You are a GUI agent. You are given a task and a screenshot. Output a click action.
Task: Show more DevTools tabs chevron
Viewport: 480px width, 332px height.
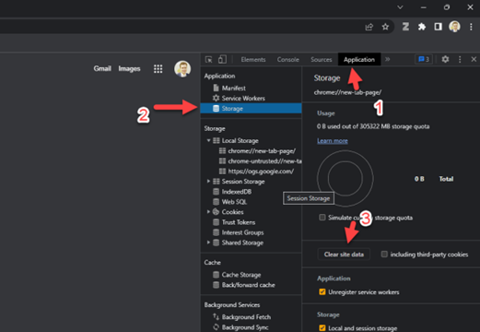[x=388, y=59]
